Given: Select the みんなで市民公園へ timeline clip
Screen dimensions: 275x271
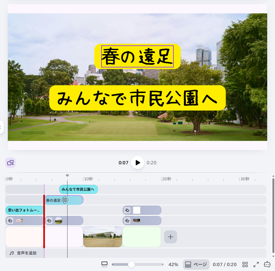Looking at the screenshot, I should point(78,189).
